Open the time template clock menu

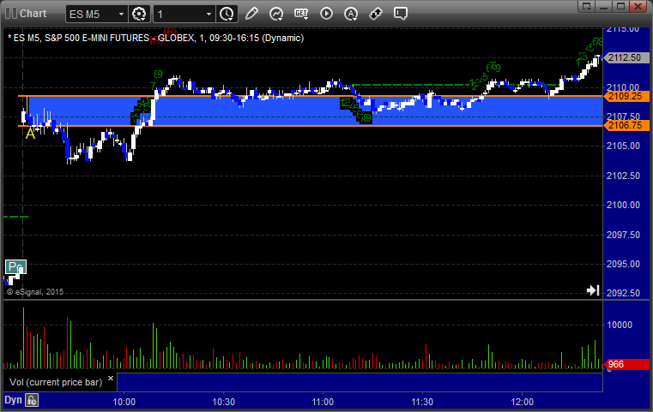click(227, 15)
